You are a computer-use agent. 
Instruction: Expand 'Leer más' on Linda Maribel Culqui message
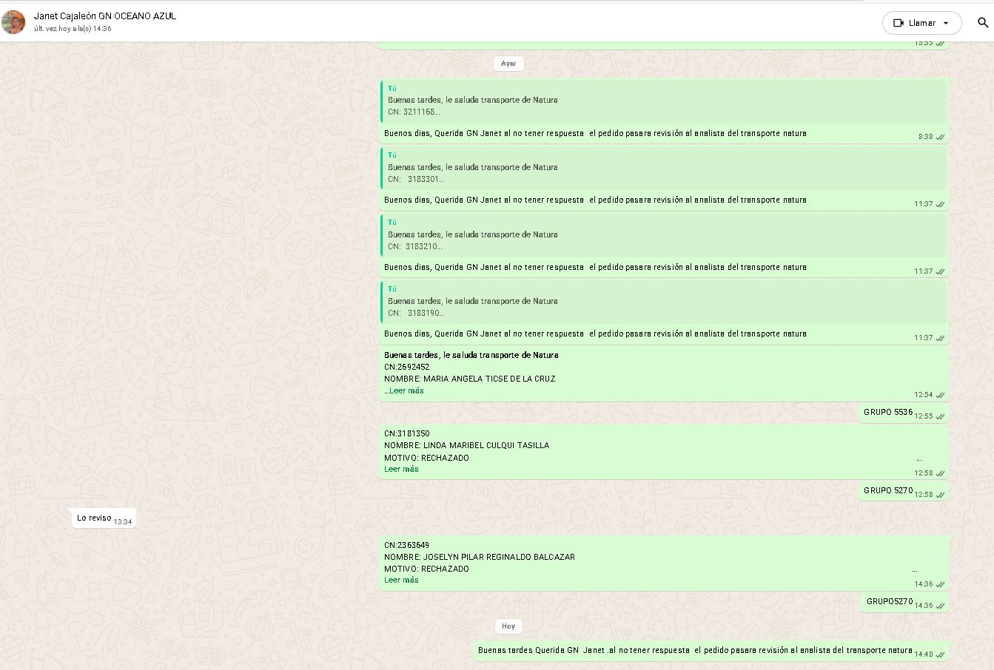point(401,469)
